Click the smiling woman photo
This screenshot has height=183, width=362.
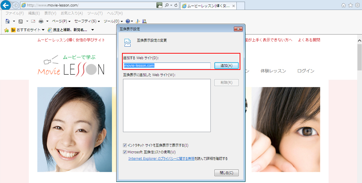tap(75, 129)
